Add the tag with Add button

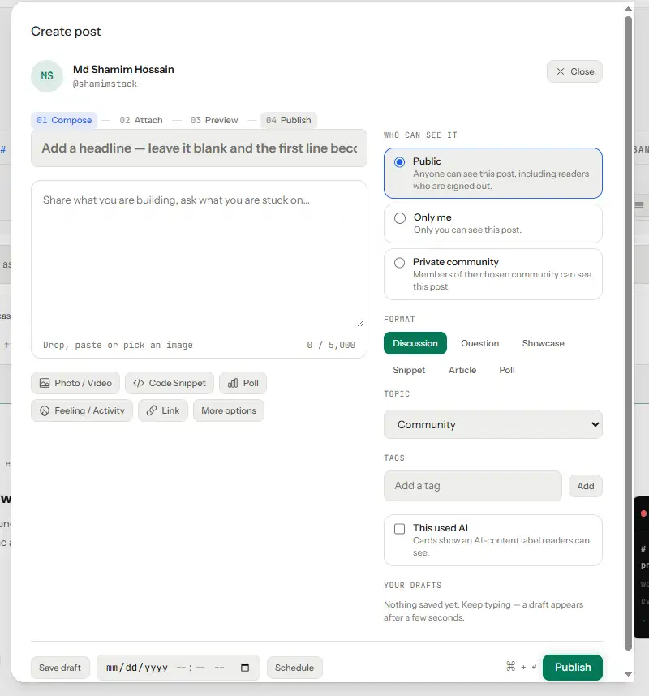pos(585,486)
